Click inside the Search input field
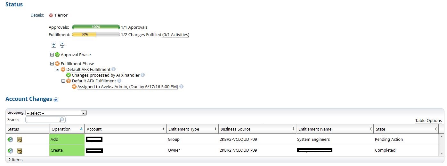 [x=42, y=120]
